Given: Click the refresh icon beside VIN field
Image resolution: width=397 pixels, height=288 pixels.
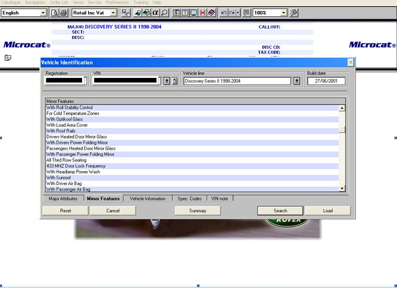Looking at the screenshot, I should (175, 81).
